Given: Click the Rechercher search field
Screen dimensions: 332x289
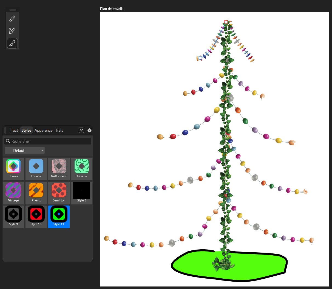Looking at the screenshot, I should 48,141.
